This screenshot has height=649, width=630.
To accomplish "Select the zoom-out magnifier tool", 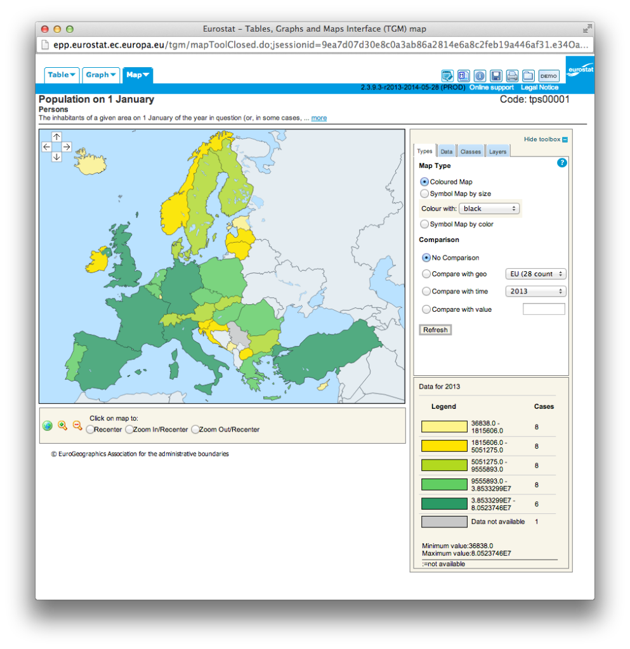I will click(x=77, y=425).
